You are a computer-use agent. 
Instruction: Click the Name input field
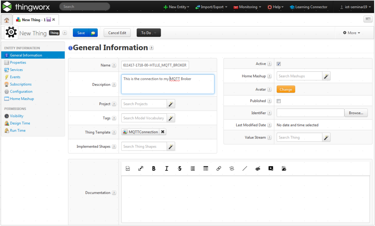click(155, 65)
